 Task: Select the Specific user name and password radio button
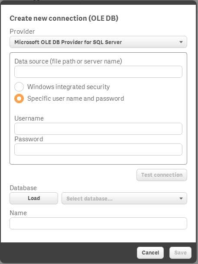(x=19, y=99)
